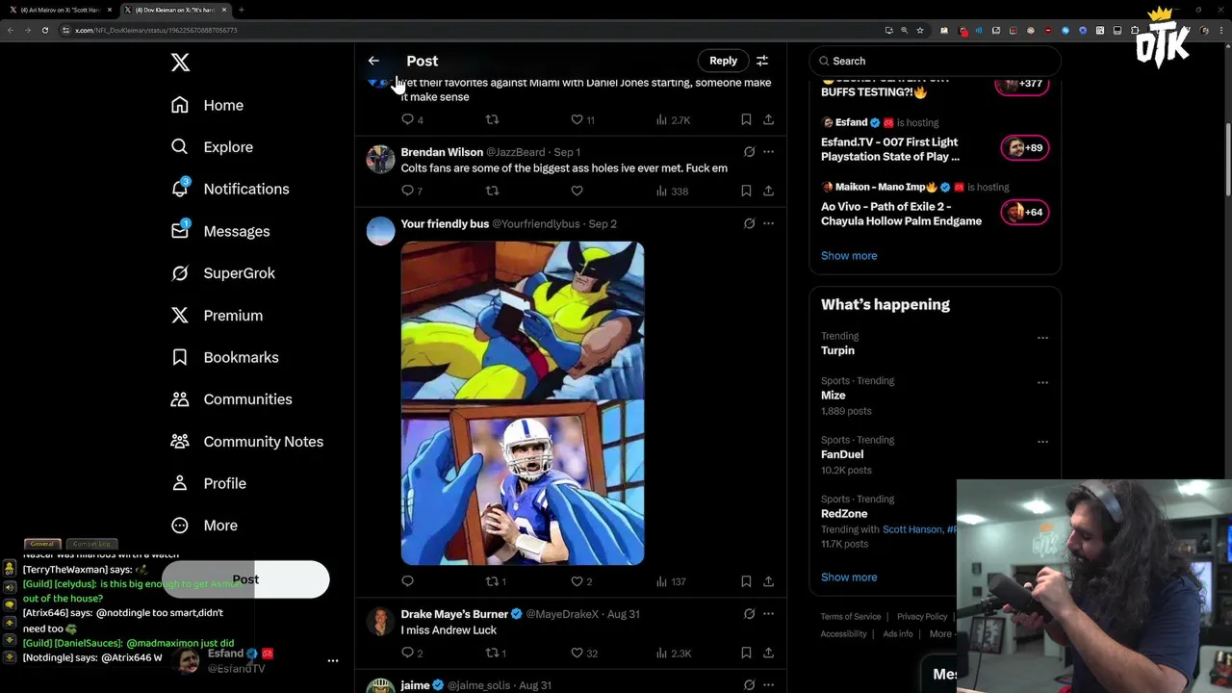
Task: Reload the page in browser toolbar
Action: (44, 30)
